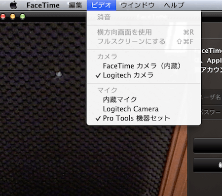Choose 内蔵マイク as microphone

[x=144, y=99]
